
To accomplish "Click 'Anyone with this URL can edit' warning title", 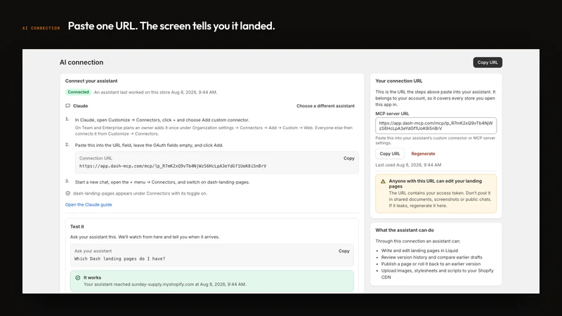I will tap(436, 184).
